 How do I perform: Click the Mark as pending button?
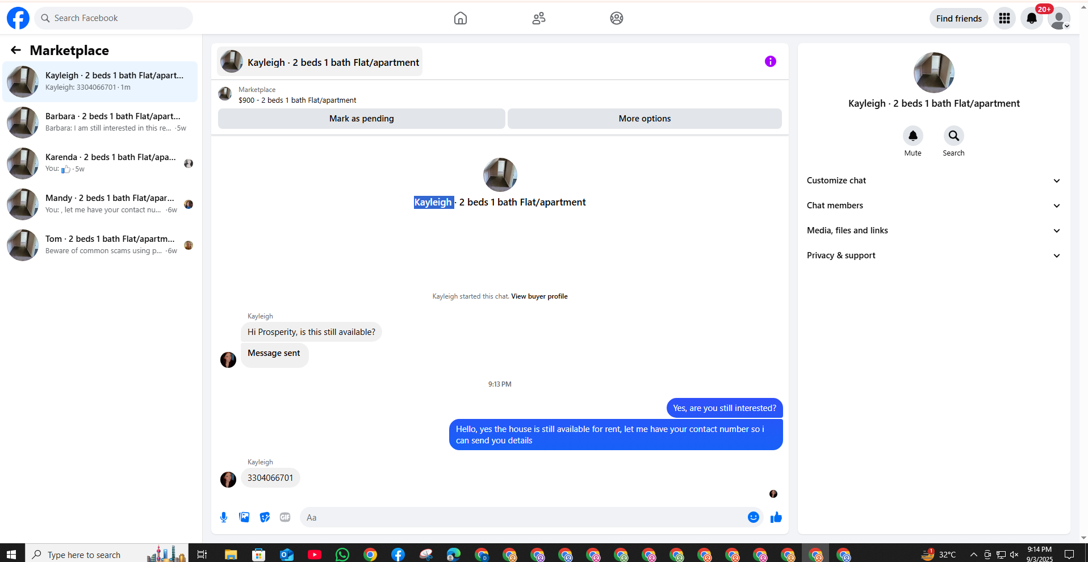(362, 119)
